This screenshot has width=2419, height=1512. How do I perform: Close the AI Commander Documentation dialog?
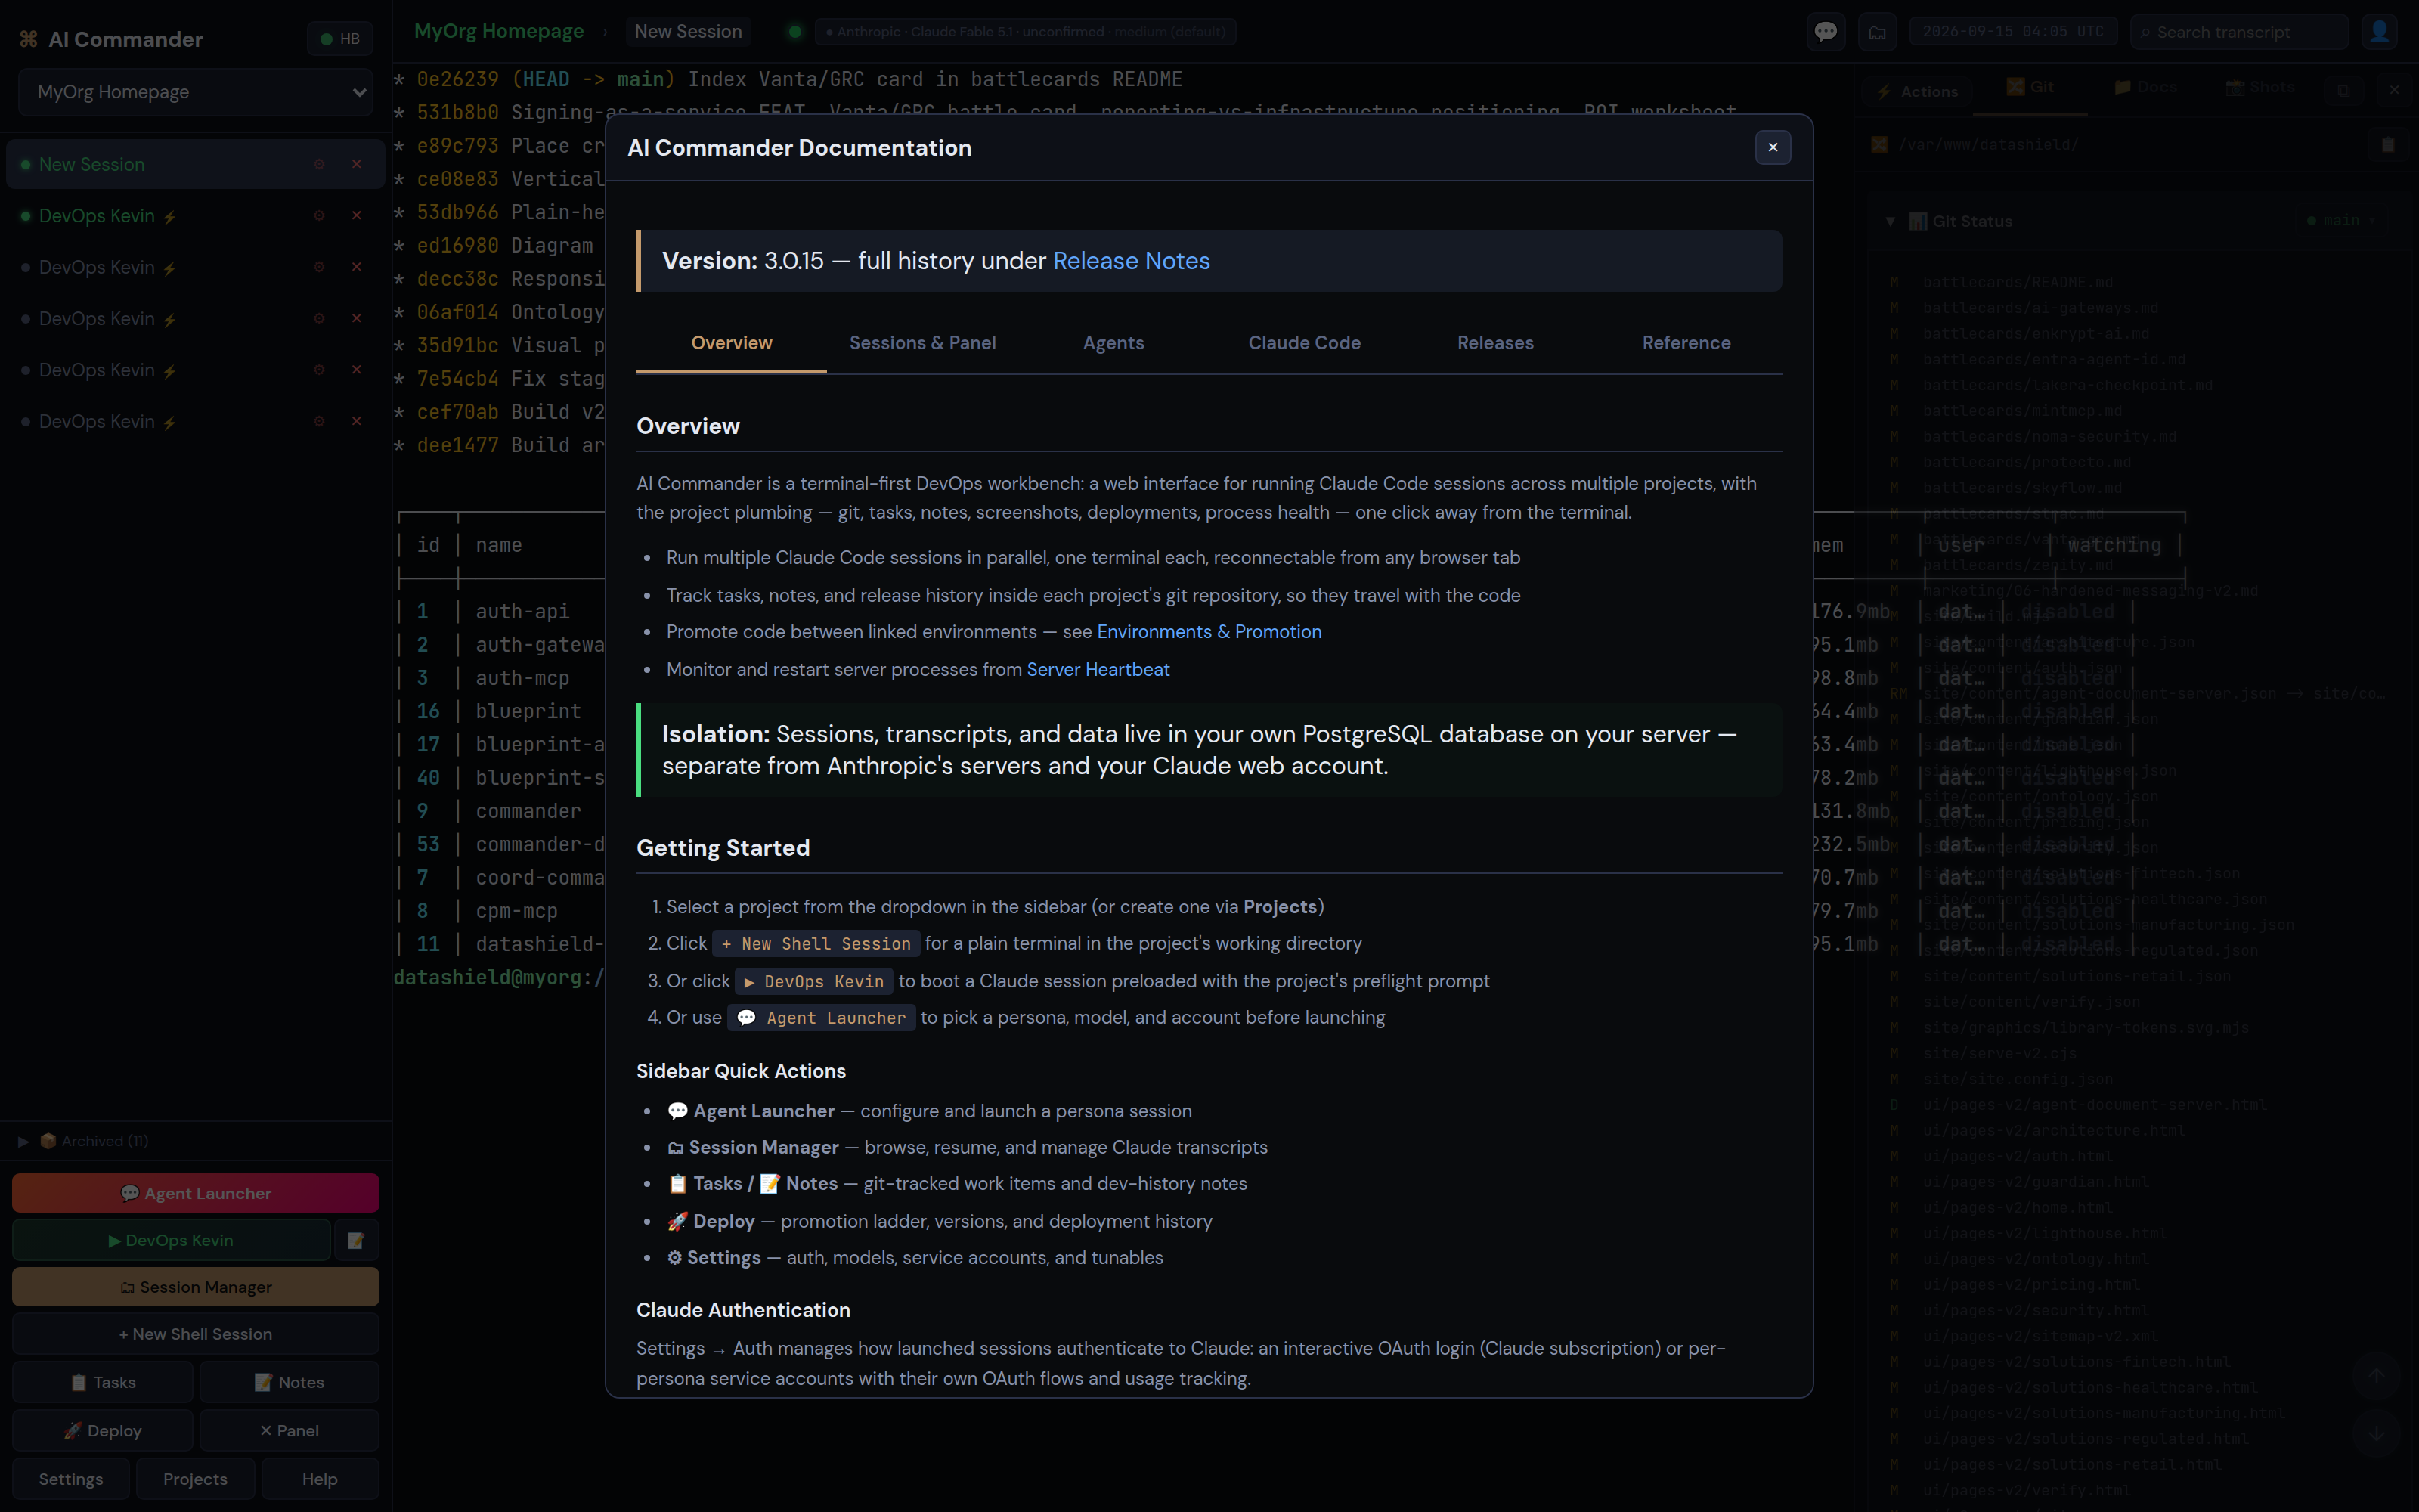tap(1772, 147)
